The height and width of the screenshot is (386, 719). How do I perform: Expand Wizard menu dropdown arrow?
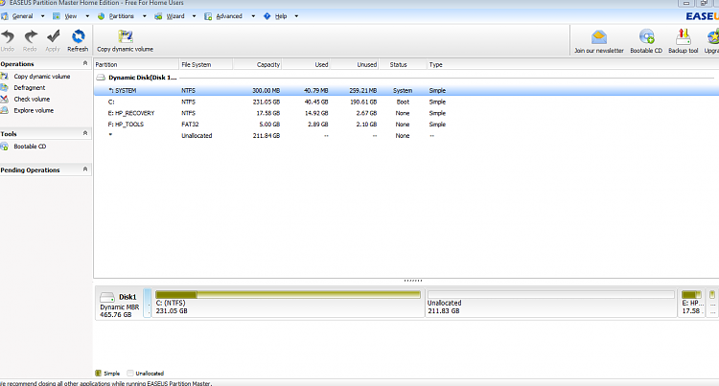[194, 16]
